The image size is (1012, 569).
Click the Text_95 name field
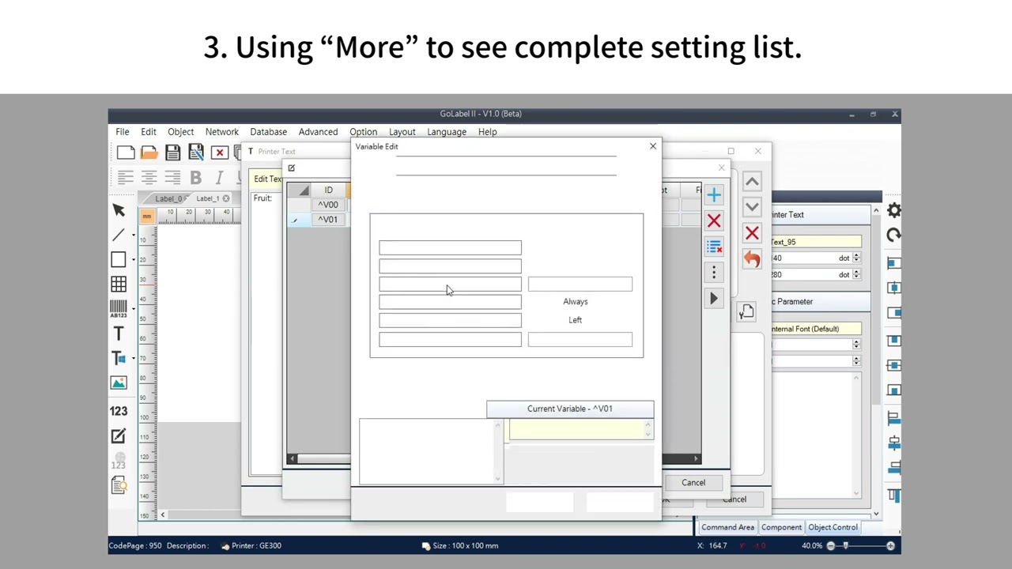click(815, 242)
